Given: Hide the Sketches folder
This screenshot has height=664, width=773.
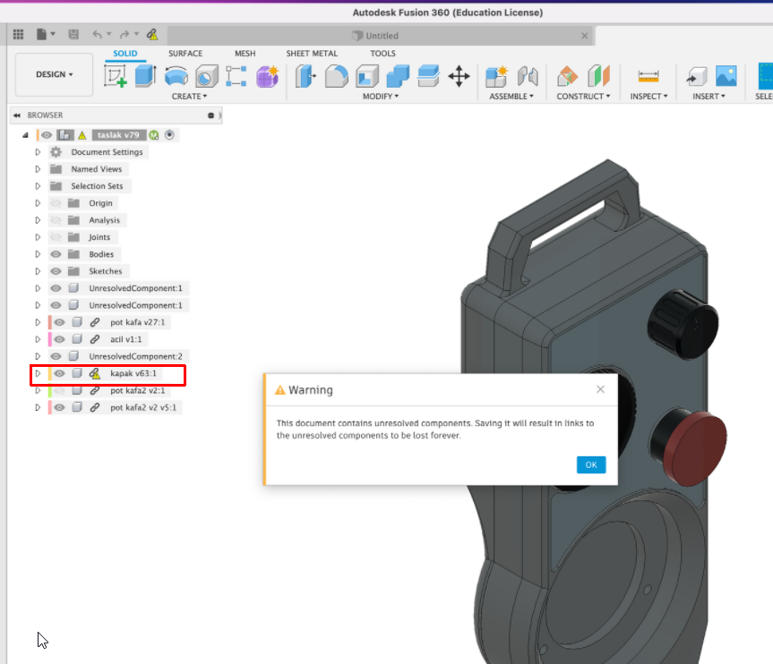Looking at the screenshot, I should [x=56, y=271].
